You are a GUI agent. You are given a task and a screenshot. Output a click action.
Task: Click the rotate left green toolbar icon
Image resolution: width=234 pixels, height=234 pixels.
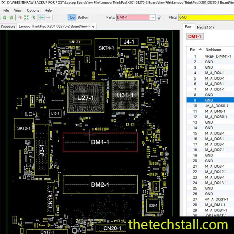click(5, 18)
